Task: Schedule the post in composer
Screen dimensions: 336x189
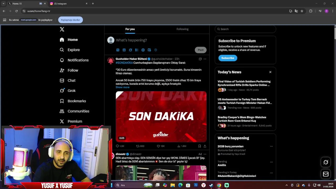Action: pos(149,50)
